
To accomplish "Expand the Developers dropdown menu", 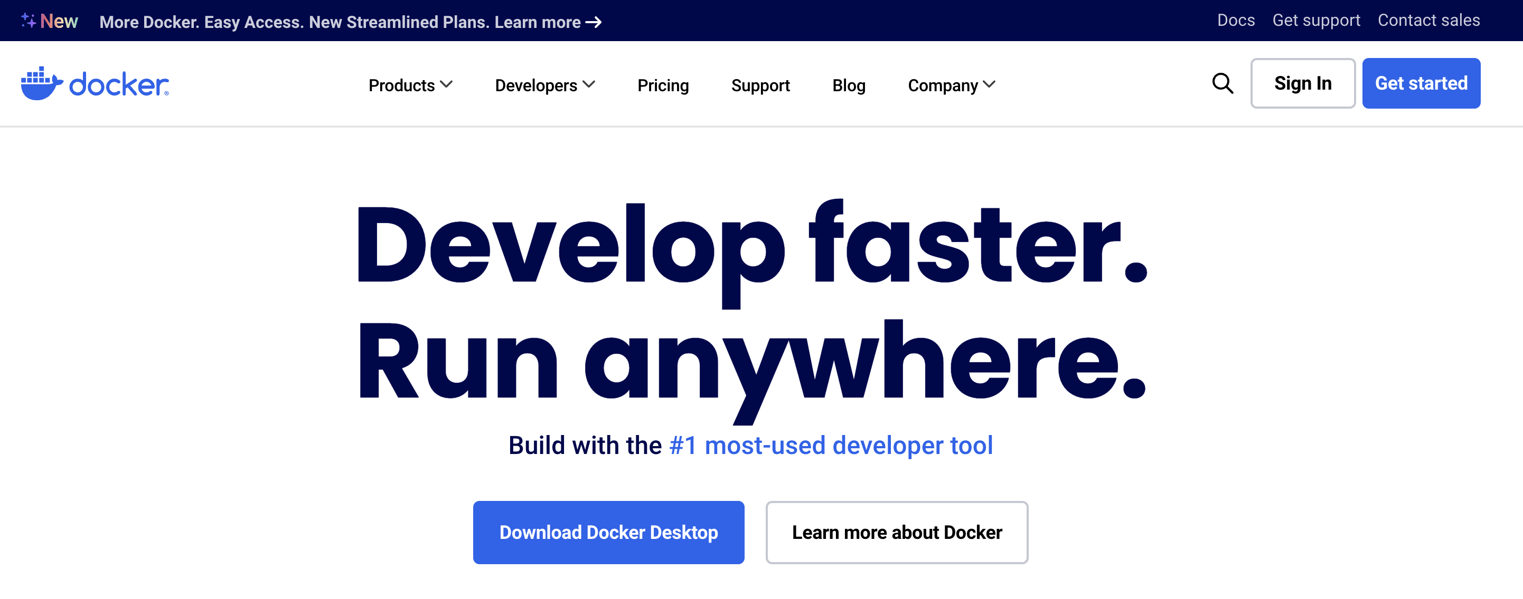I will (544, 85).
